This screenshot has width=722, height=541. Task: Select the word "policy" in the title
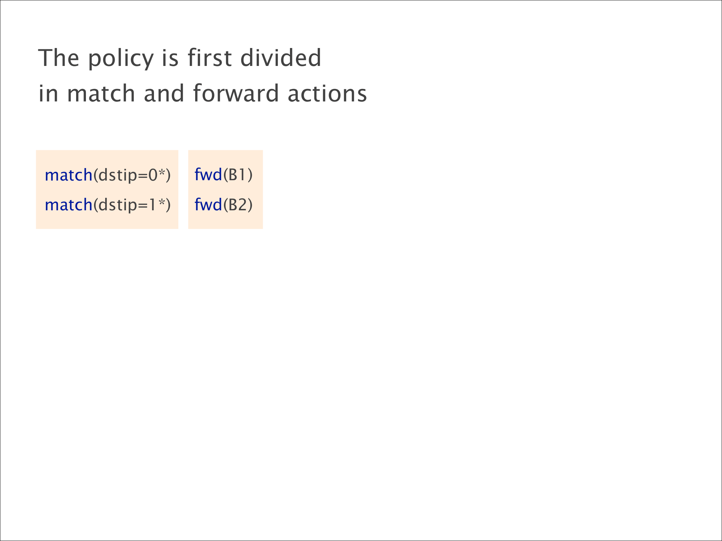click(x=121, y=59)
